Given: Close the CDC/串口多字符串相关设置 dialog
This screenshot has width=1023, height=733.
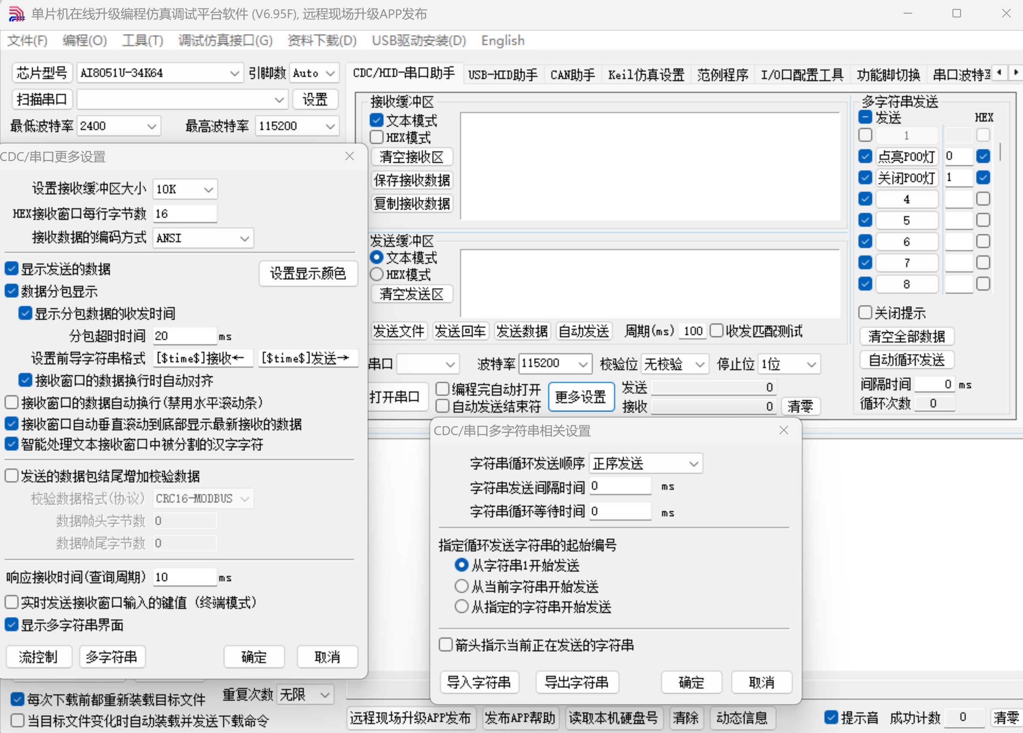Looking at the screenshot, I should coord(783,430).
